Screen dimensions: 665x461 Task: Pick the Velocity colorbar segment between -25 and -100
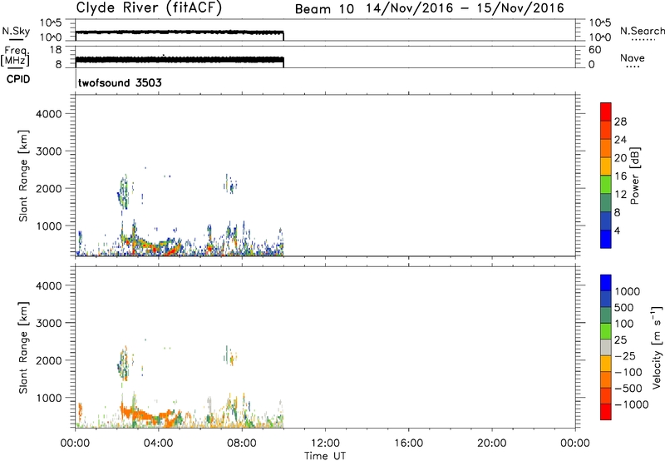[606, 363]
